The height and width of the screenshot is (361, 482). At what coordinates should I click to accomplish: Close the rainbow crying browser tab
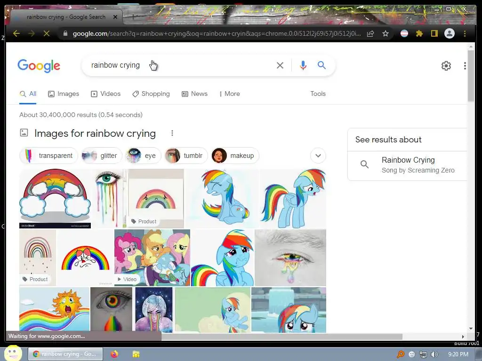tap(115, 17)
